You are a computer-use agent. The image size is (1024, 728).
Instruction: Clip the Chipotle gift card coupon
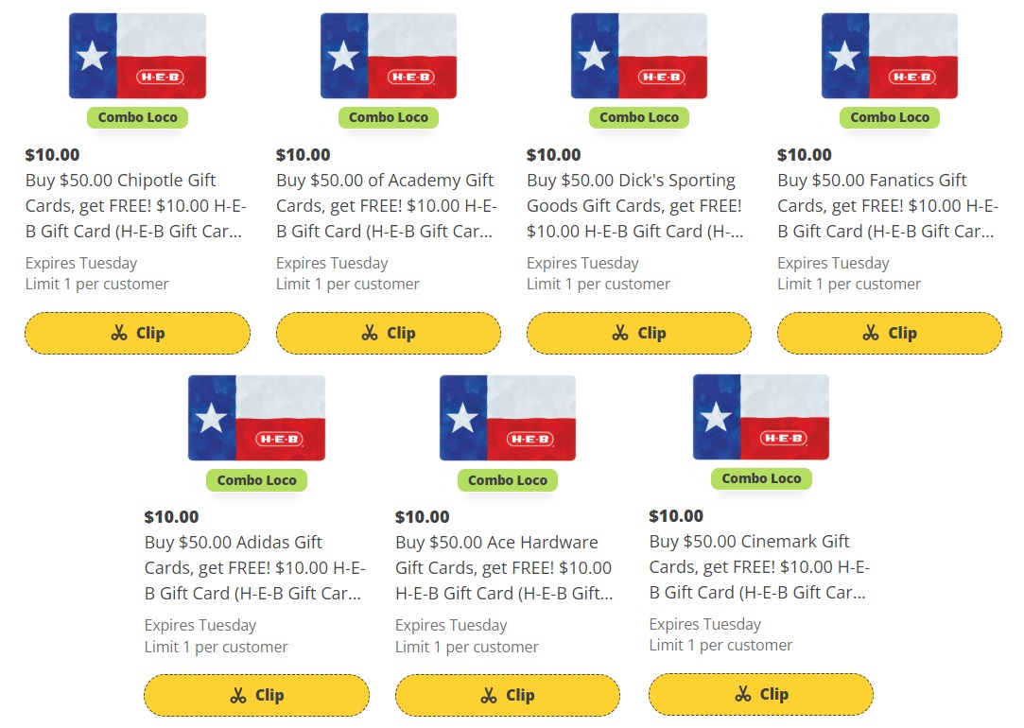[137, 333]
